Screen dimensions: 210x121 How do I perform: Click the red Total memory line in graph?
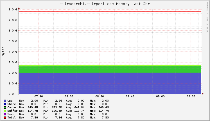(x=110, y=11)
